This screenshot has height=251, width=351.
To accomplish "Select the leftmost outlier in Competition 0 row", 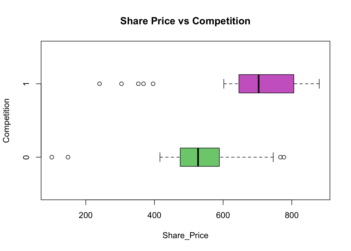I will coord(52,157).
